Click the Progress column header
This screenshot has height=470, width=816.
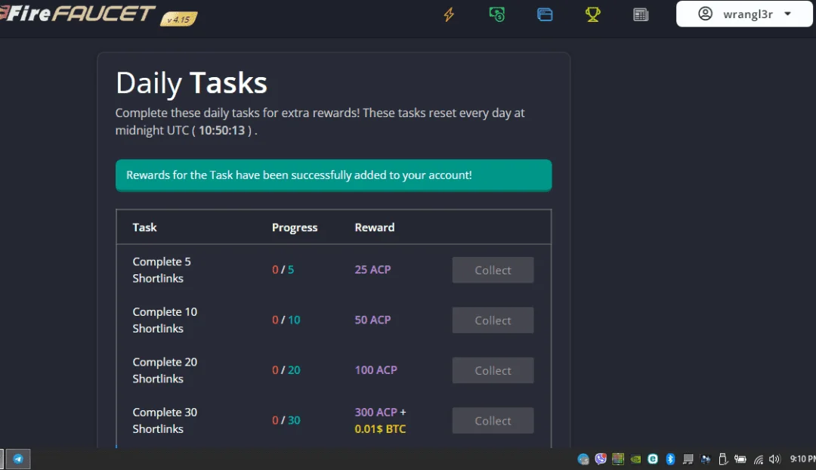[295, 227]
